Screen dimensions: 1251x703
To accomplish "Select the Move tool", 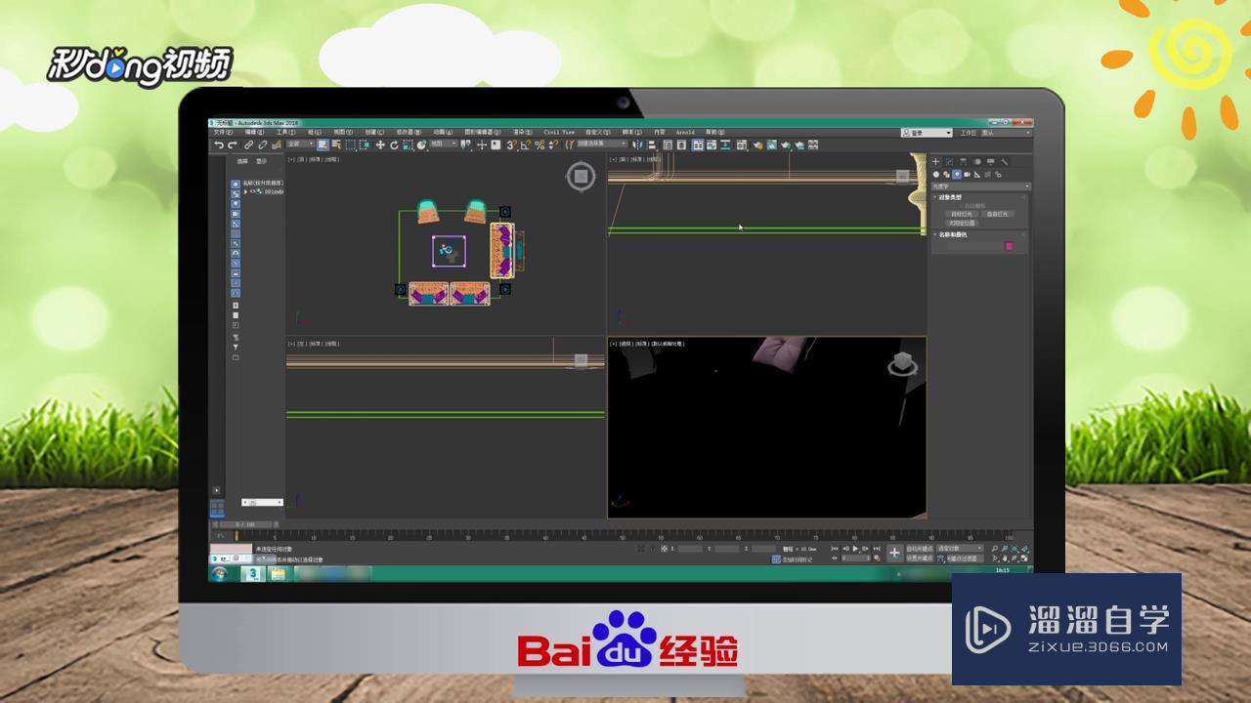I will click(380, 145).
